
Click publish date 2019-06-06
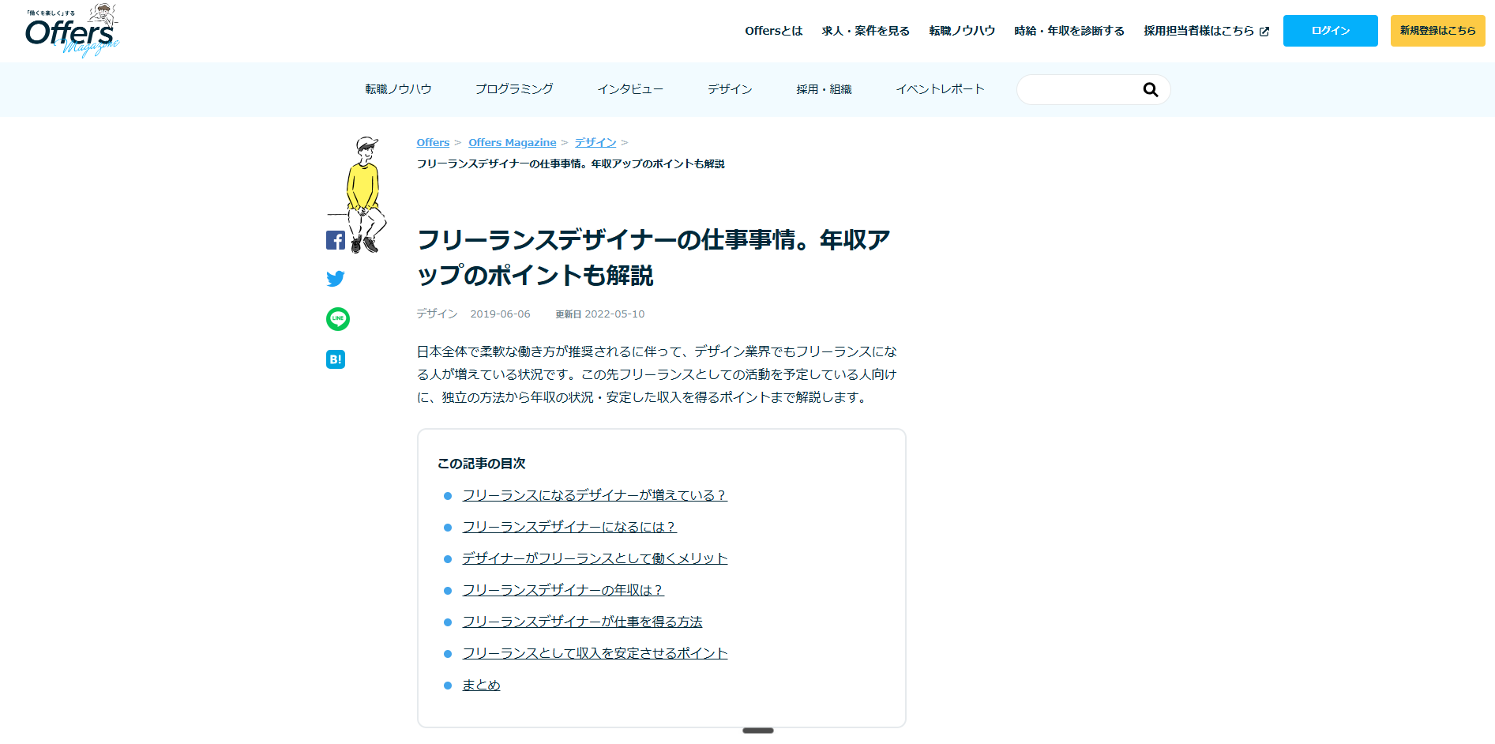pyautogui.click(x=501, y=314)
